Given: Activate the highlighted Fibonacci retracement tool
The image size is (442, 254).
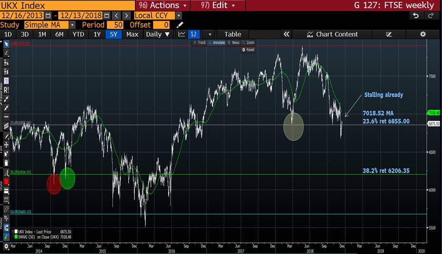Looking at the screenshot, I should [x=6, y=81].
